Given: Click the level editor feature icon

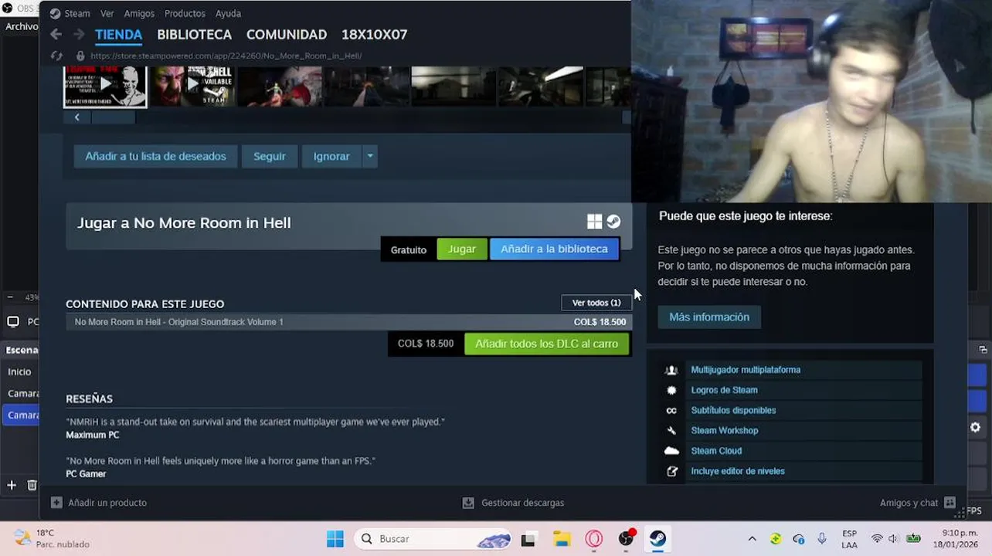Looking at the screenshot, I should click(x=671, y=471).
